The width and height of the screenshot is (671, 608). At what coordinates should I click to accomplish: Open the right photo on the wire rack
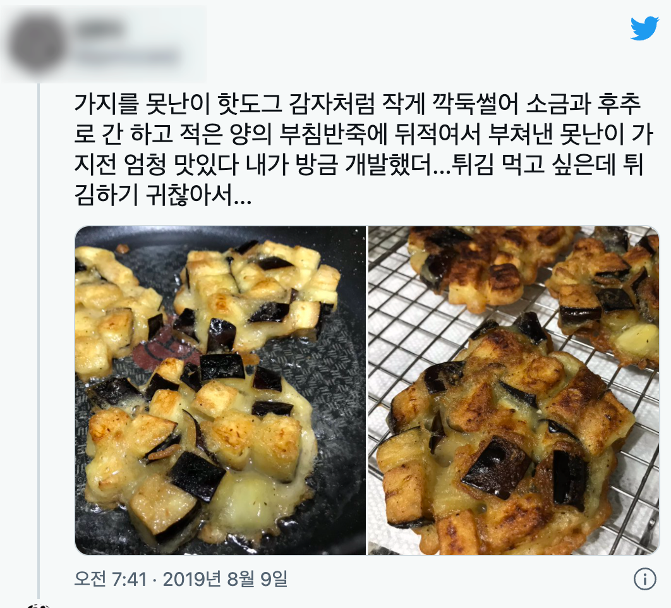(514, 391)
